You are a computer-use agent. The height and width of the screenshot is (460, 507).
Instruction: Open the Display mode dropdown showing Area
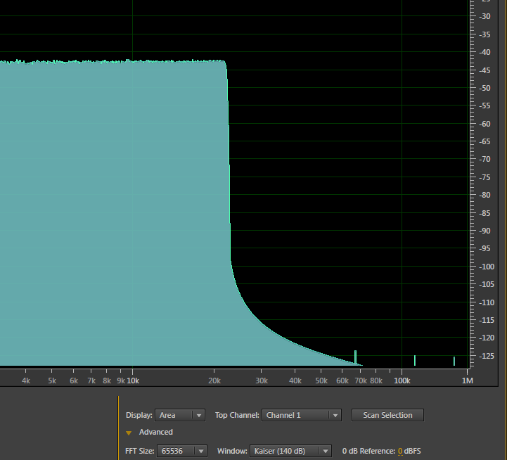pyautogui.click(x=181, y=415)
